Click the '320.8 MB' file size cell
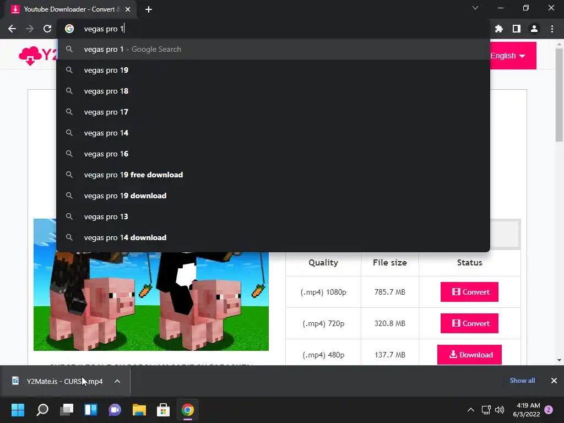The height and width of the screenshot is (423, 564). [x=390, y=323]
